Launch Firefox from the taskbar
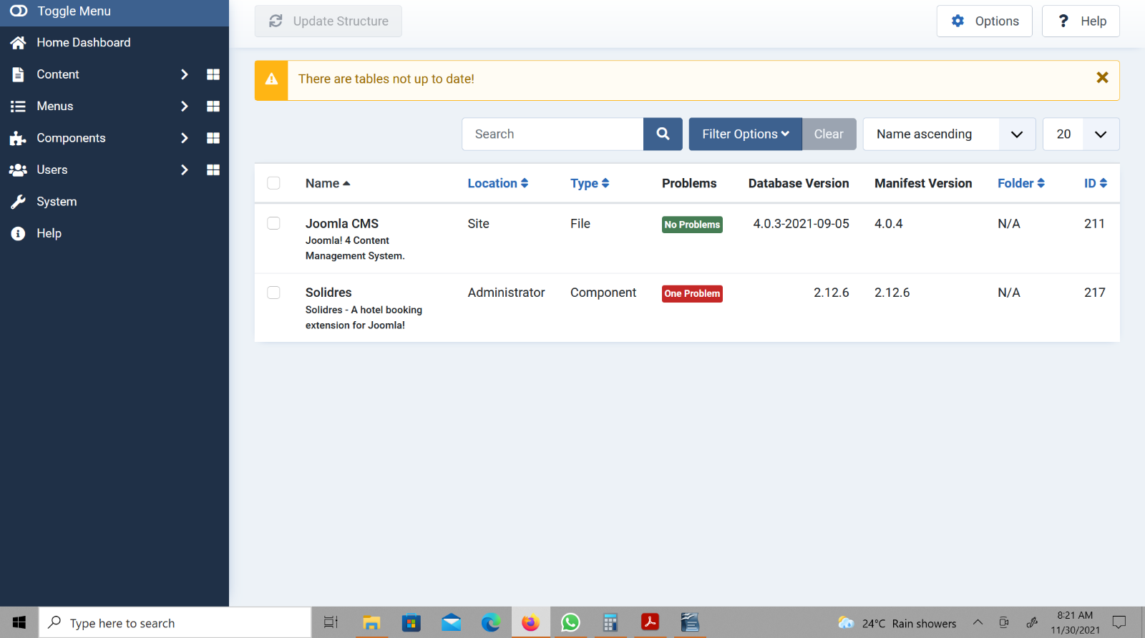1145x638 pixels. (530, 622)
